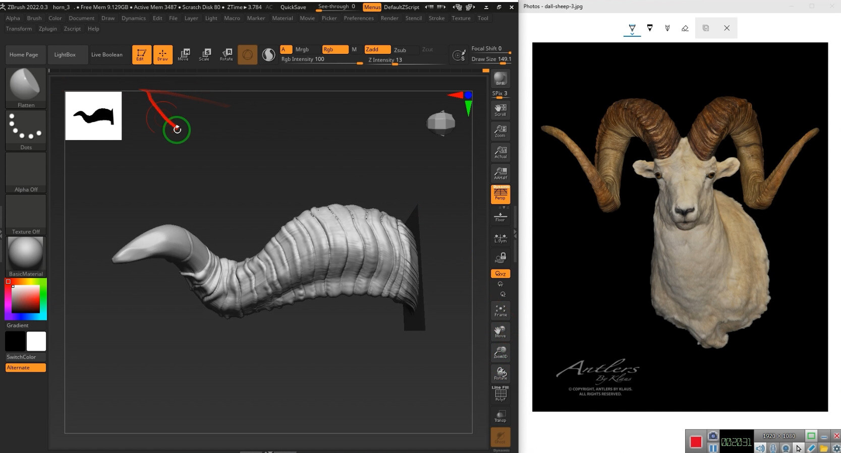The height and width of the screenshot is (453, 841).
Task: Select the black secondary color swatch
Action: tap(15, 341)
